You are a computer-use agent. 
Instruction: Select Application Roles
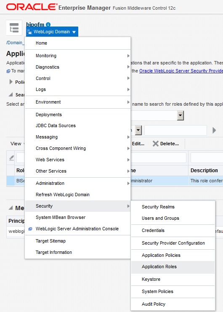click(173, 267)
